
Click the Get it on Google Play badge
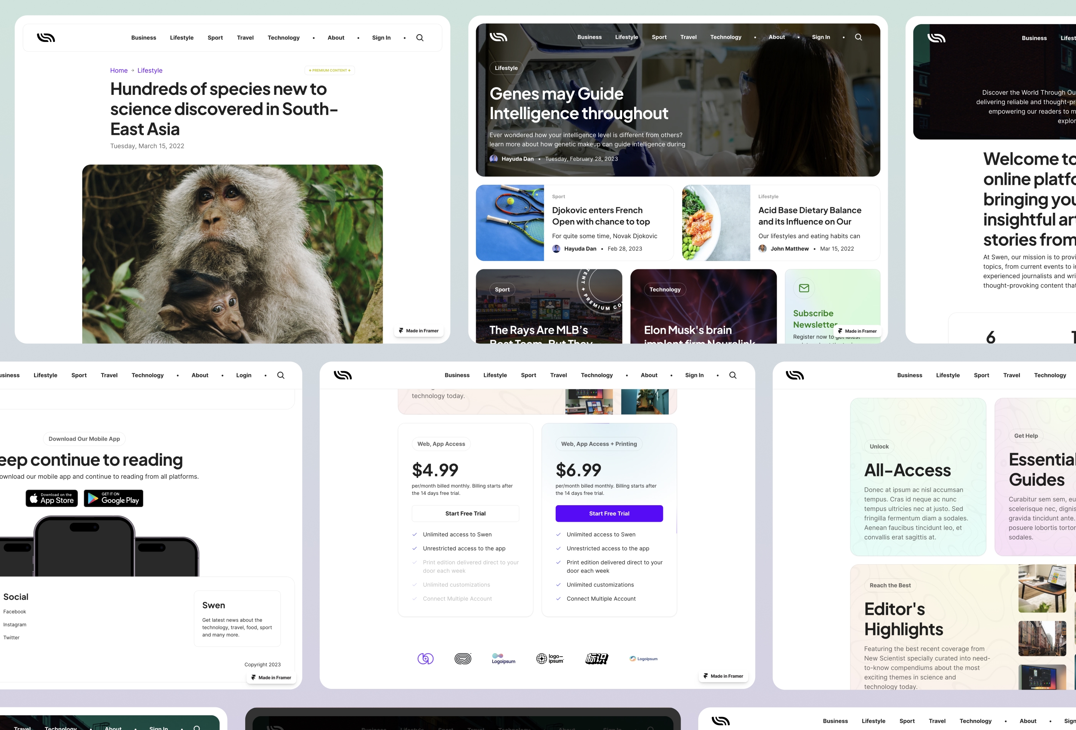[x=113, y=499]
